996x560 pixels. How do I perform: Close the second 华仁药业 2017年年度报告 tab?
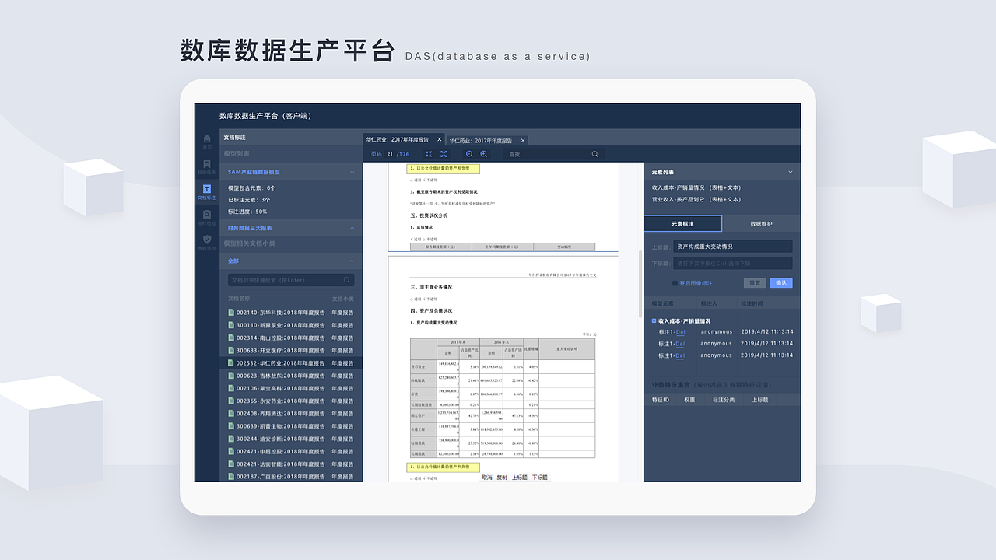[x=523, y=141]
